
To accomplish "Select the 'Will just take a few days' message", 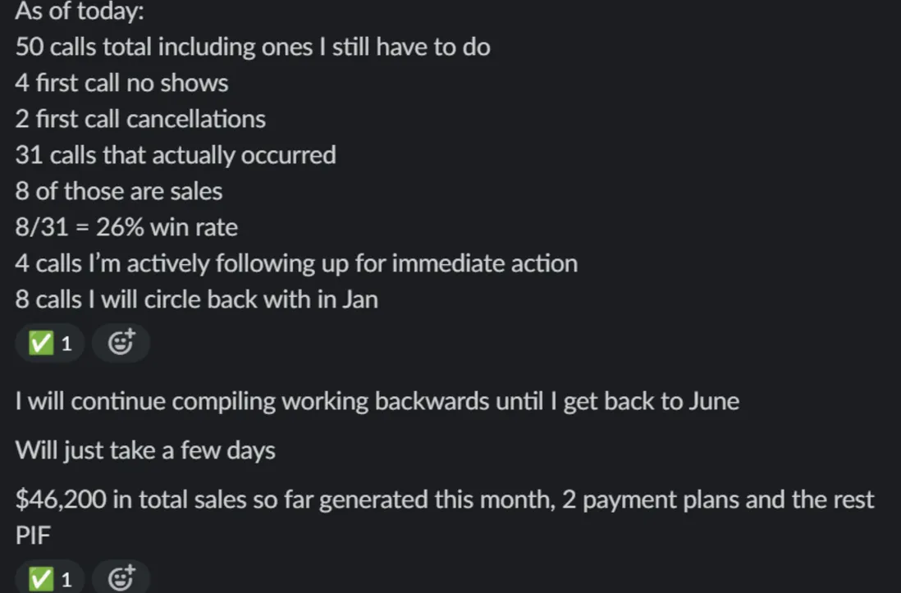I will 145,450.
